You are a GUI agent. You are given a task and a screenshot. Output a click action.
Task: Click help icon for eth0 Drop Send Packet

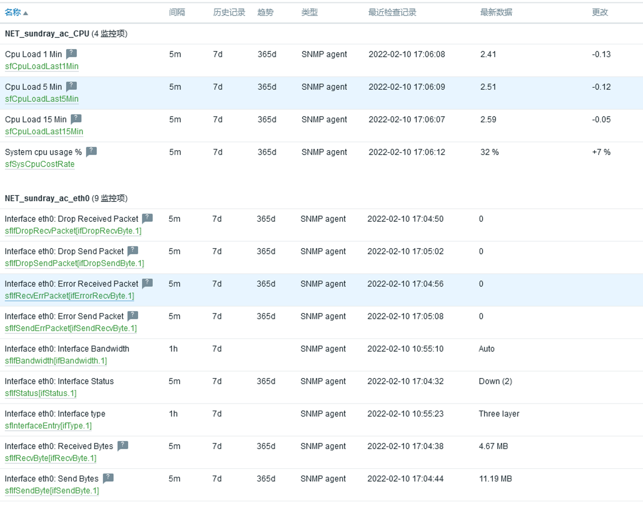(x=133, y=251)
